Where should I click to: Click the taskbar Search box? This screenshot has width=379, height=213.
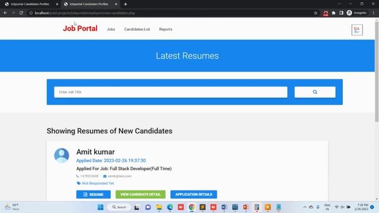(x=120, y=207)
